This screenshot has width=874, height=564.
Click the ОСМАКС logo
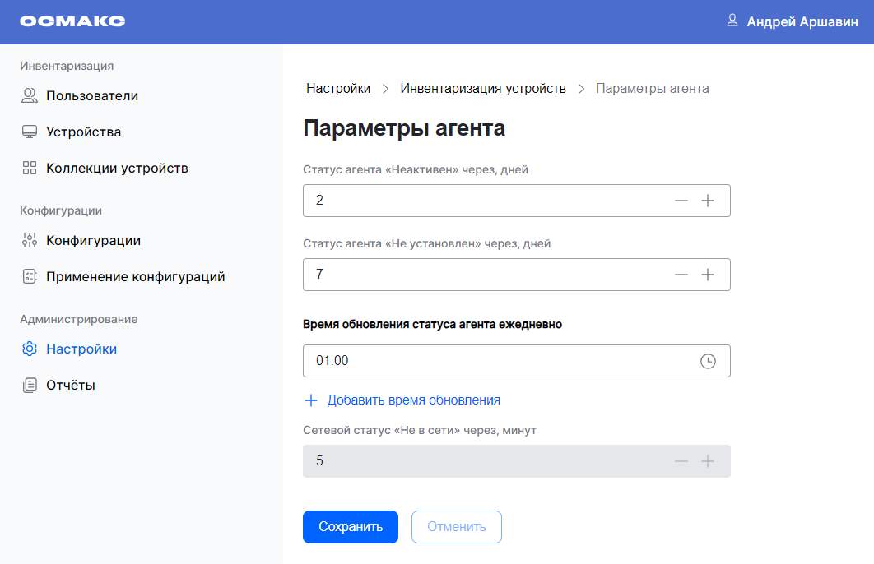(x=74, y=21)
